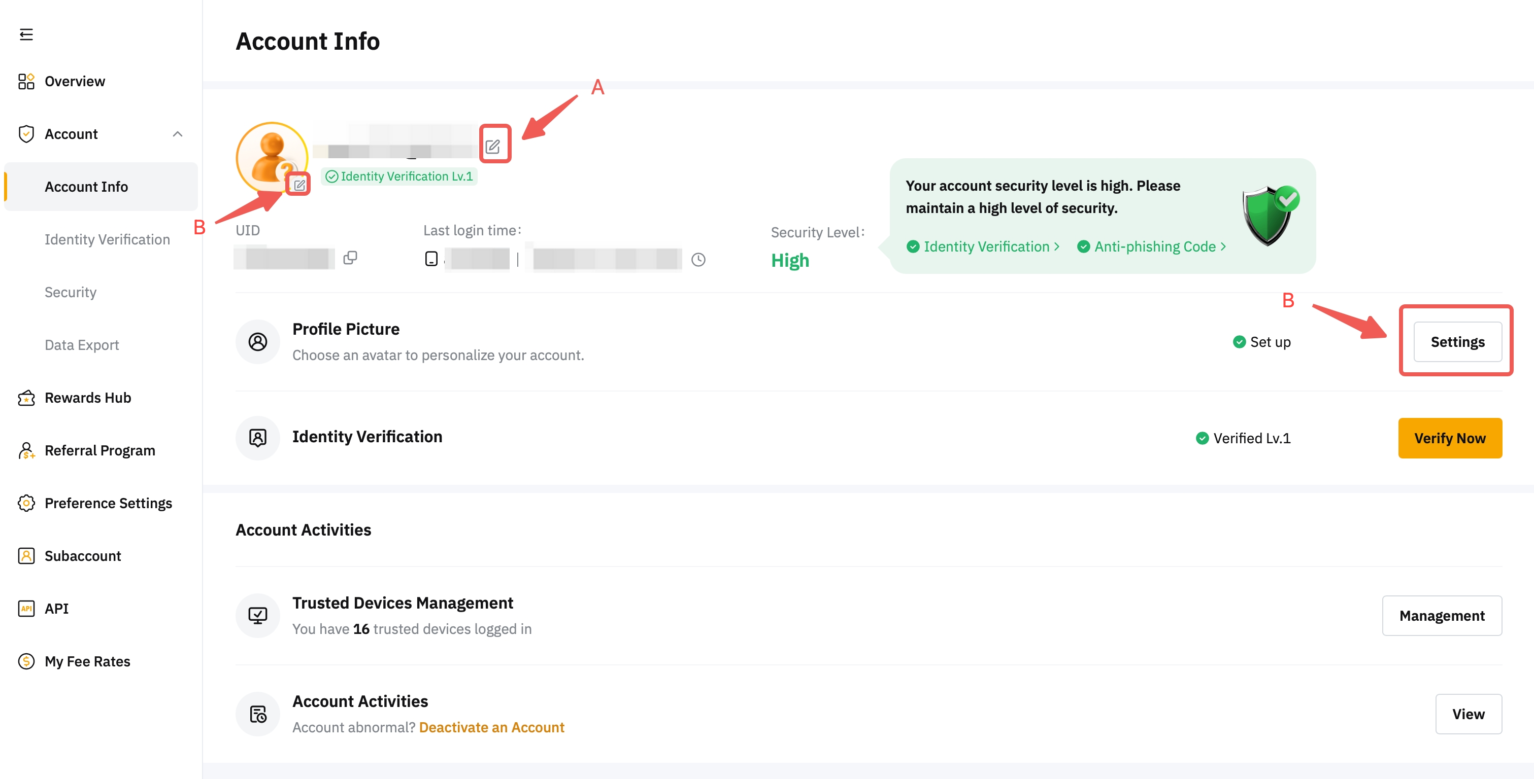Copy the UID with copy icon
The height and width of the screenshot is (779, 1534).
click(x=350, y=258)
